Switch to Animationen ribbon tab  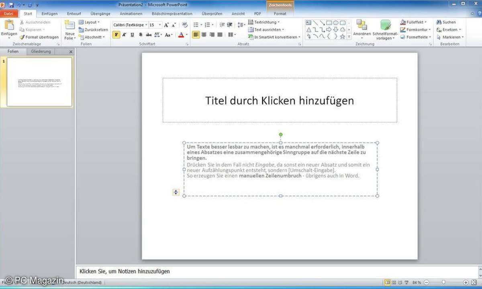tap(131, 14)
